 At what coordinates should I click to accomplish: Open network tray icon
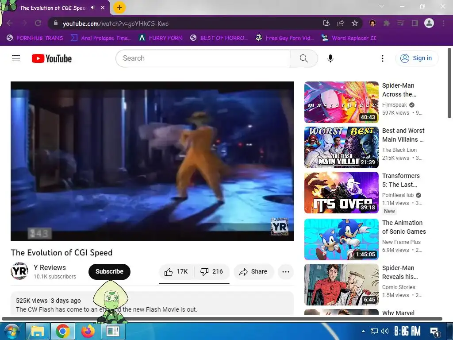[x=374, y=331]
